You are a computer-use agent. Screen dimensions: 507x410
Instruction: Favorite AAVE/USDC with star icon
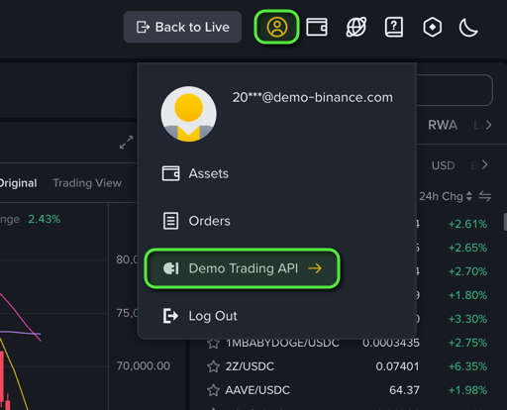point(213,390)
